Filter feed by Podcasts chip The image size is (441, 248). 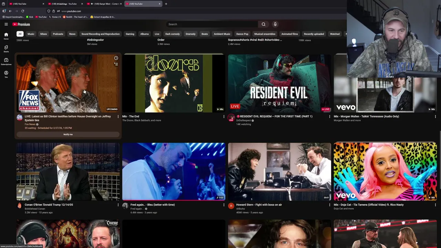58,34
